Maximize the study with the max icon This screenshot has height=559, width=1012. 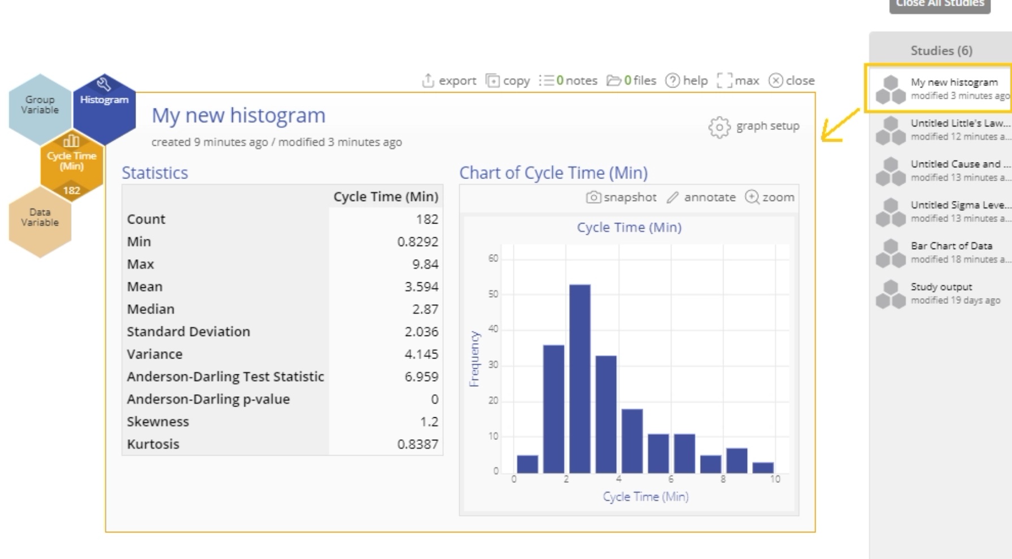[x=725, y=81]
